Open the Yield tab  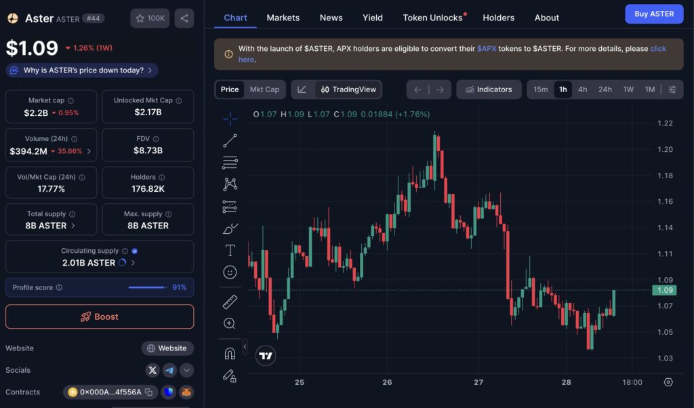pyautogui.click(x=373, y=18)
